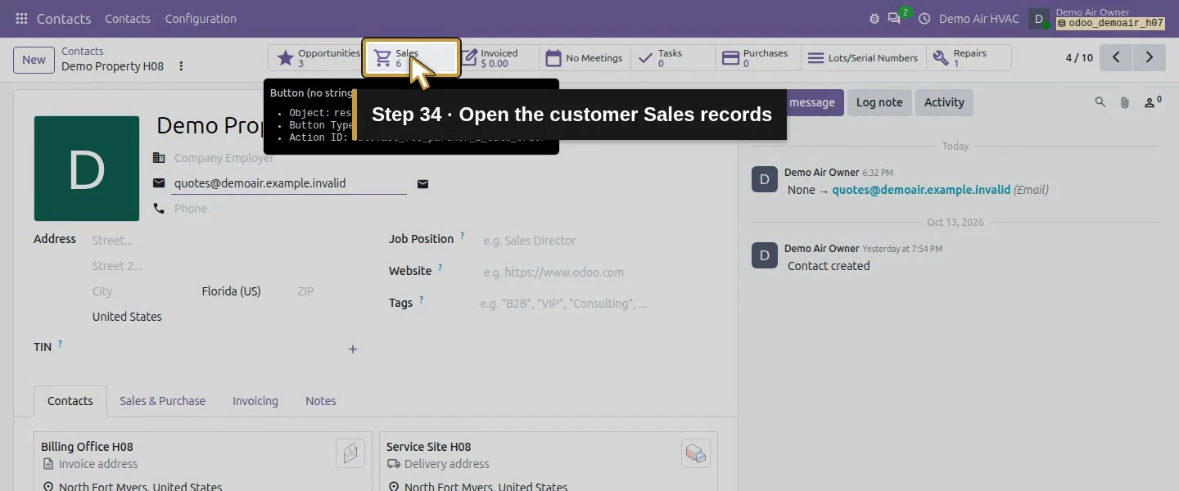The image size is (1179, 491).
Task: Click the New record button
Action: (34, 59)
